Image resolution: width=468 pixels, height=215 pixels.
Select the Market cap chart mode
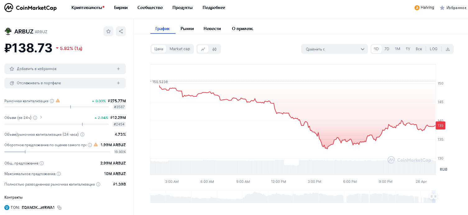(x=180, y=49)
